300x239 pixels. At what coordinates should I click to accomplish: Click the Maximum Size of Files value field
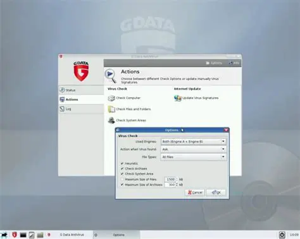click(x=170, y=179)
